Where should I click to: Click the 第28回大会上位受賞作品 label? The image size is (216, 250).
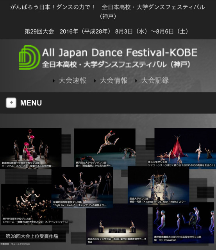(32, 236)
